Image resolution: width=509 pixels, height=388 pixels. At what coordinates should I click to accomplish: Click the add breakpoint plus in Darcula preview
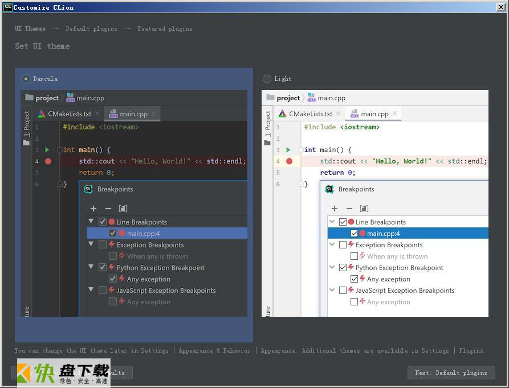93,209
